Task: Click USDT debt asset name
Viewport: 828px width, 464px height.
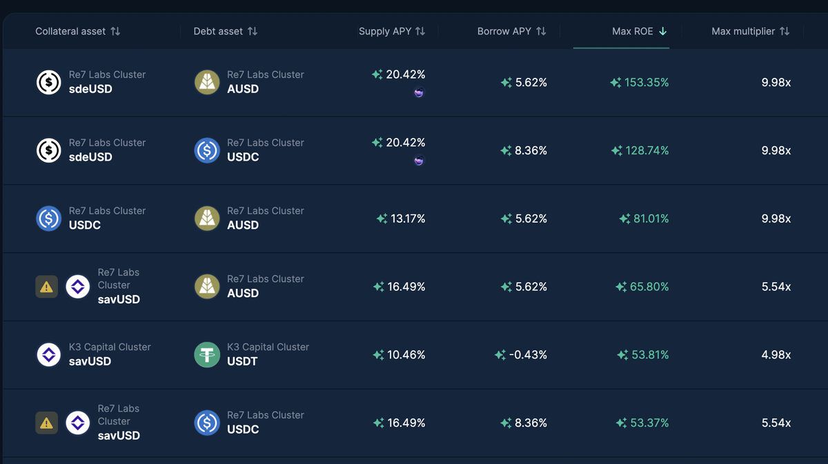Action: coord(242,361)
